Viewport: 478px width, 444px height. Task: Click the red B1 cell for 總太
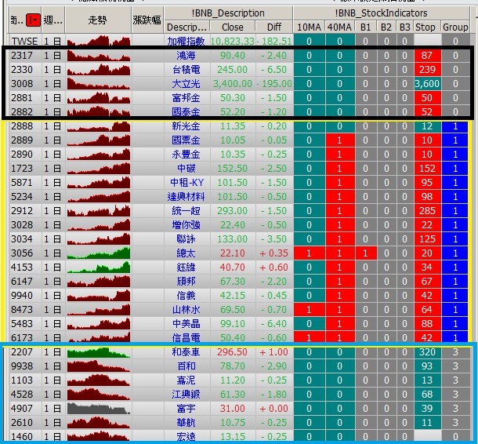(x=365, y=253)
